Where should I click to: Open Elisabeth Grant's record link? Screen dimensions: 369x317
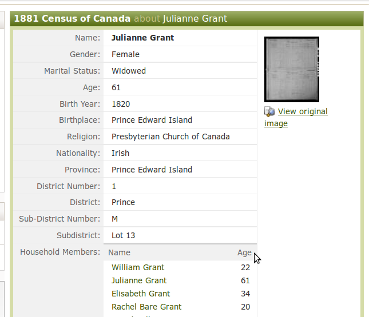tap(141, 294)
